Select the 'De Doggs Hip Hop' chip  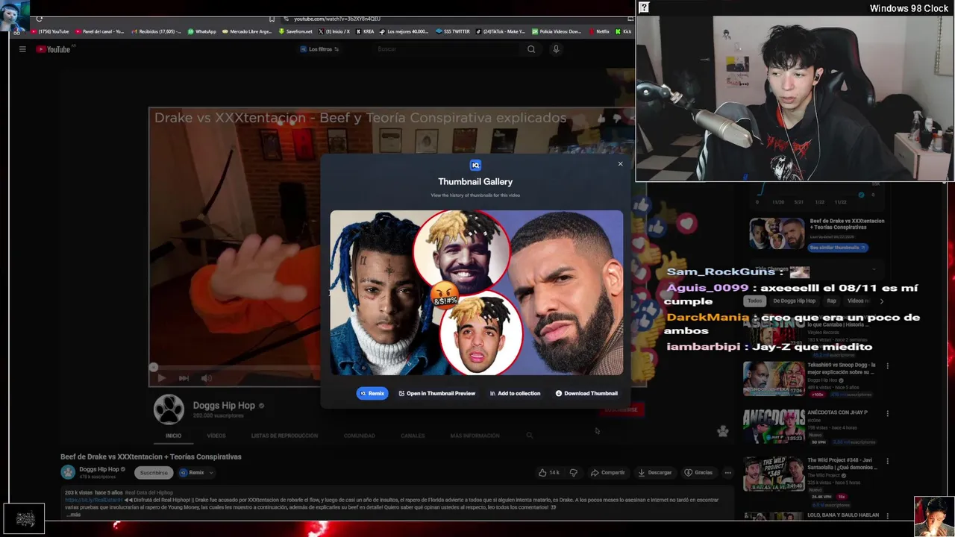tap(795, 301)
